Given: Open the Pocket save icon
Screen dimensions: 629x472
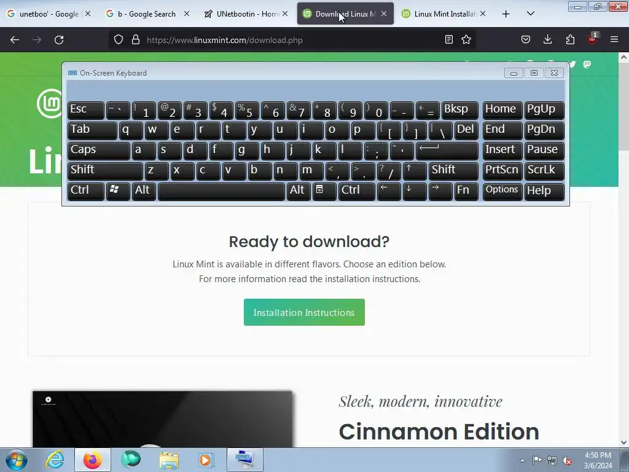Looking at the screenshot, I should click(526, 39).
